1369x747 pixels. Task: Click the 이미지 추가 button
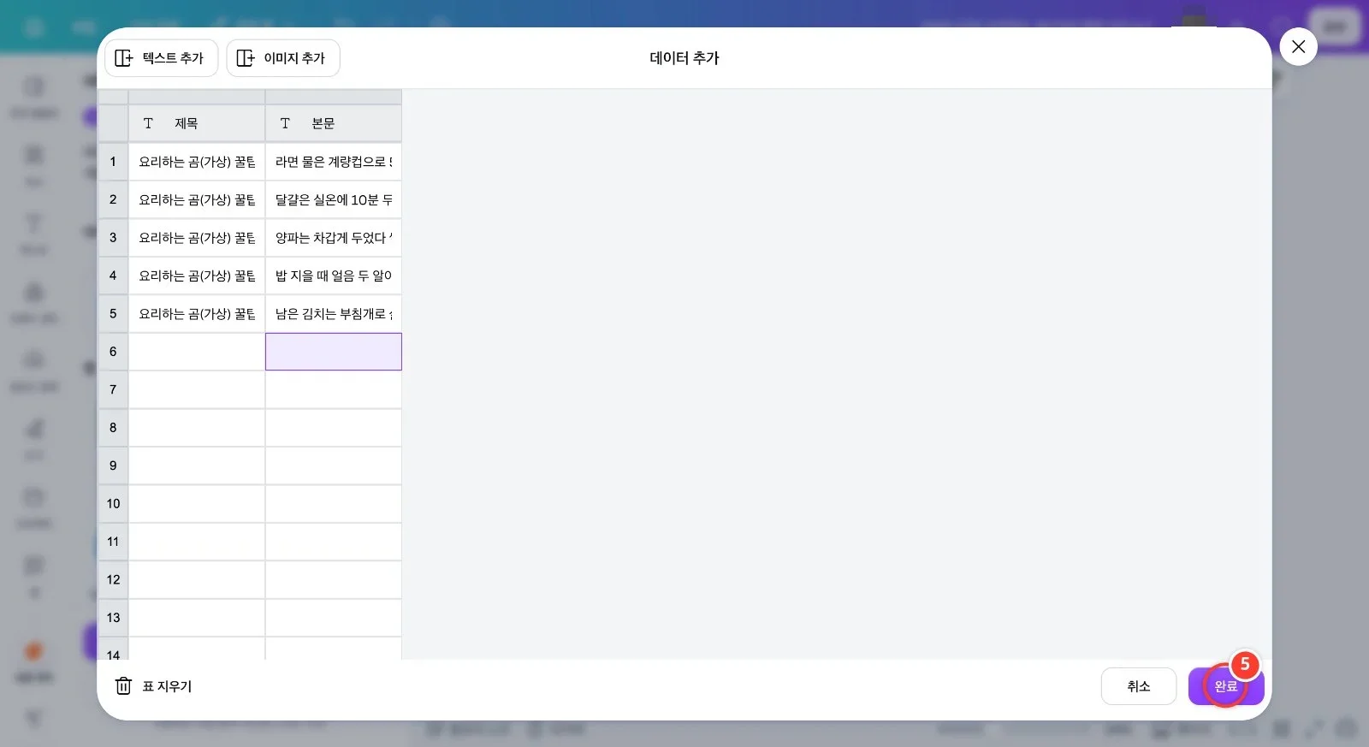[283, 58]
